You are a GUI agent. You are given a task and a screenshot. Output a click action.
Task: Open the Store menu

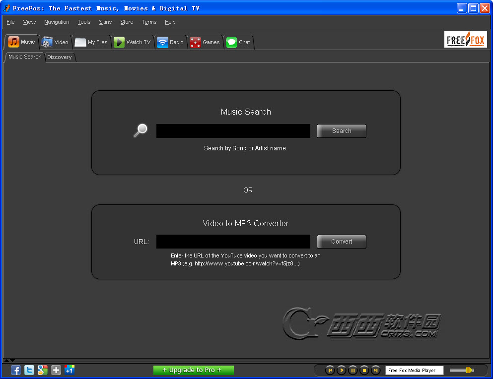[x=127, y=22]
